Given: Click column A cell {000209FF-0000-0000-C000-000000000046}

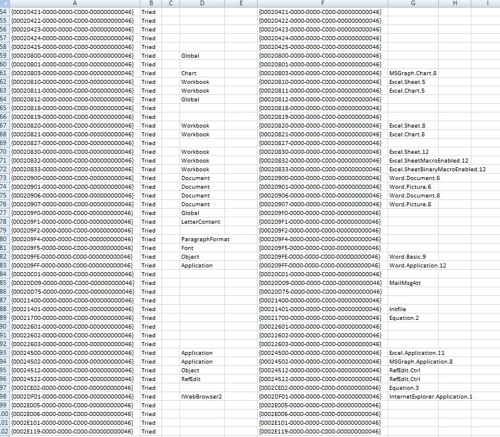Looking at the screenshot, I should click(x=75, y=266).
